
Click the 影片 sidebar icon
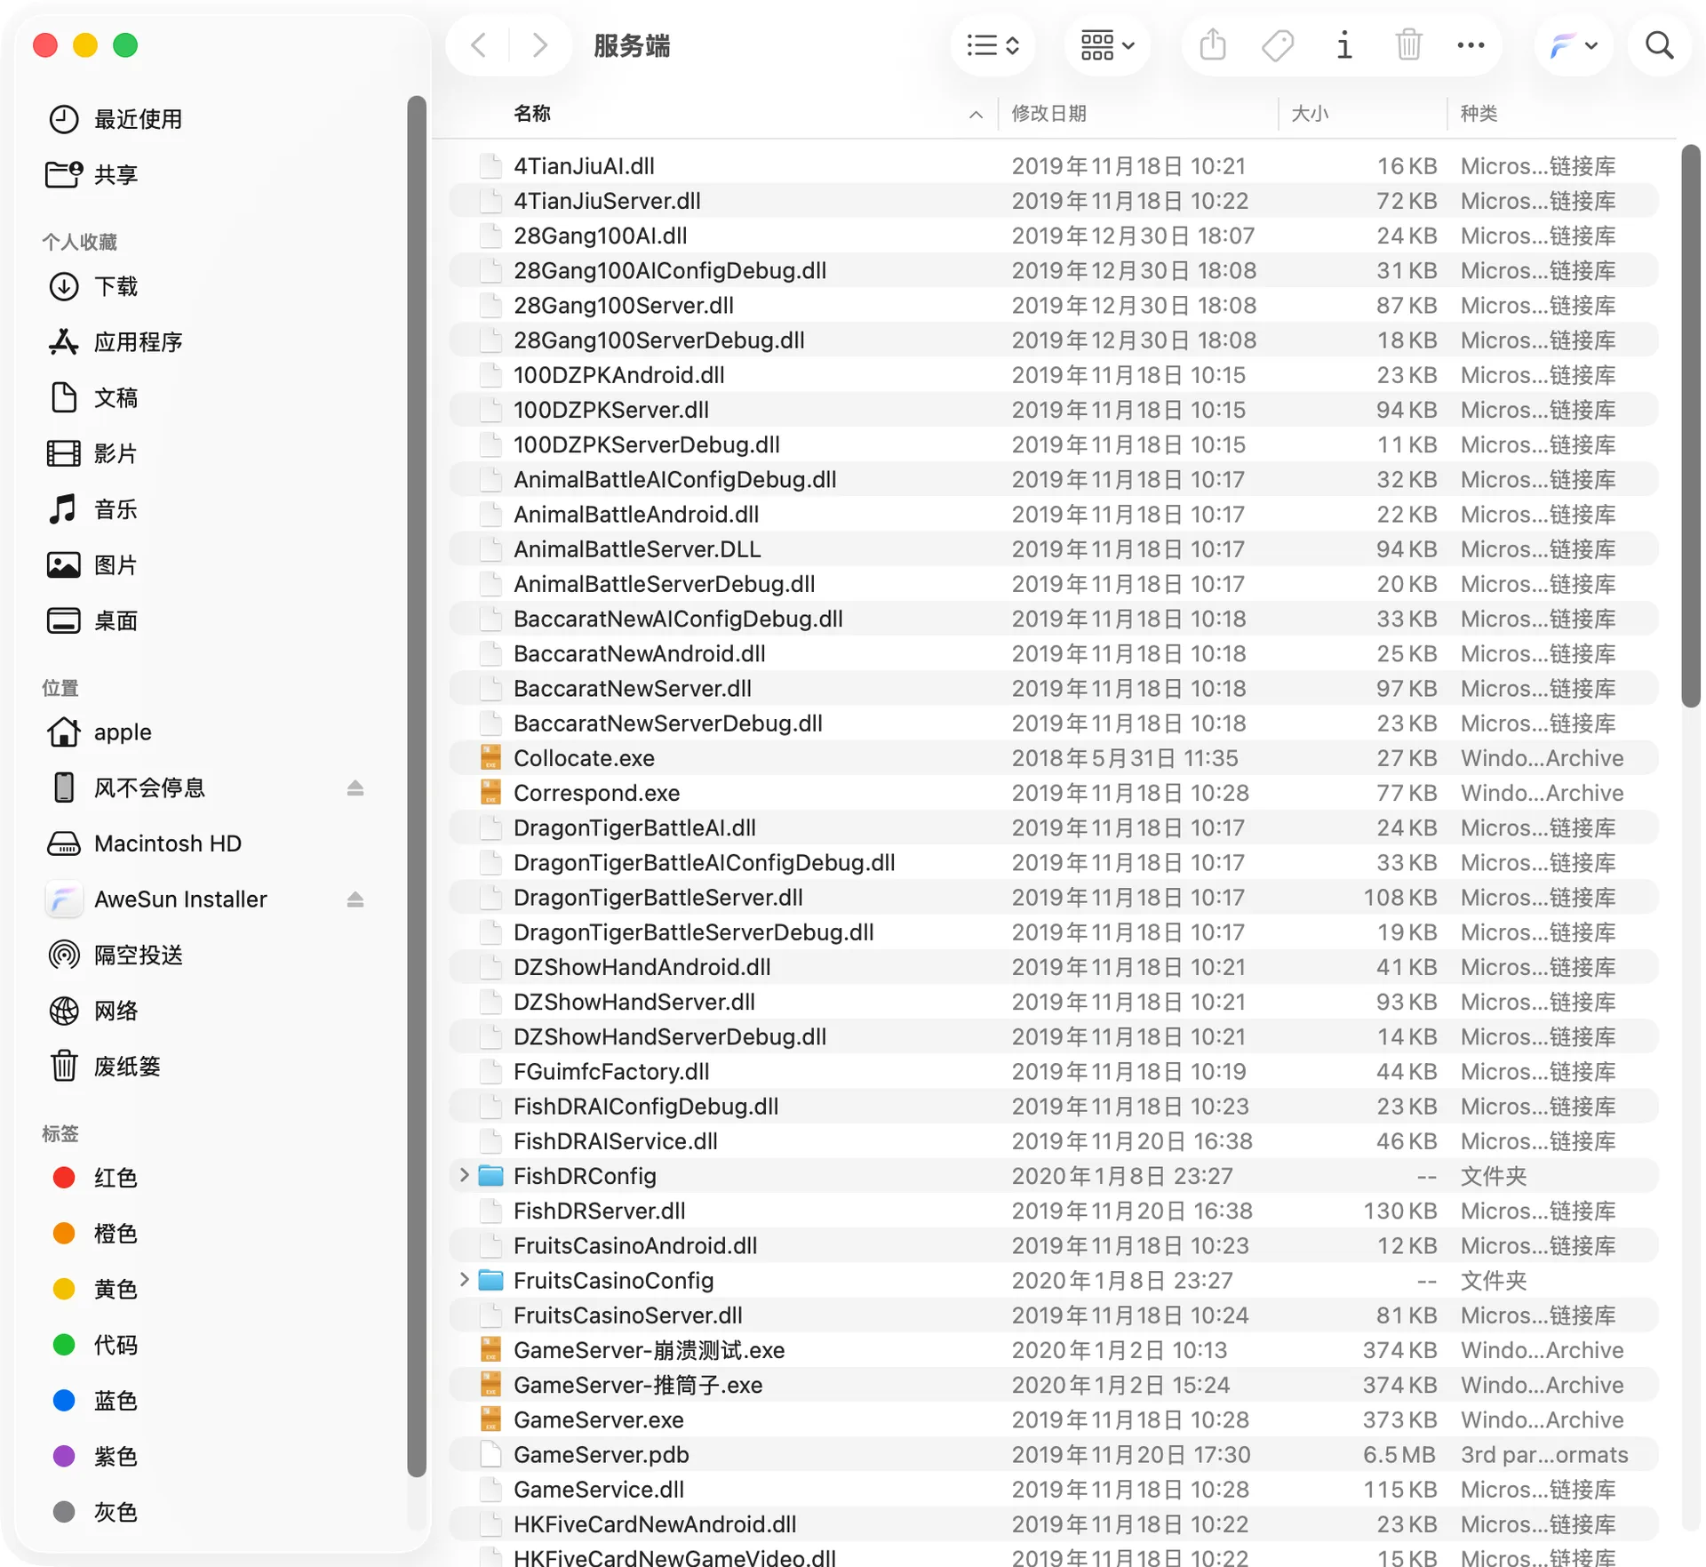(x=63, y=453)
